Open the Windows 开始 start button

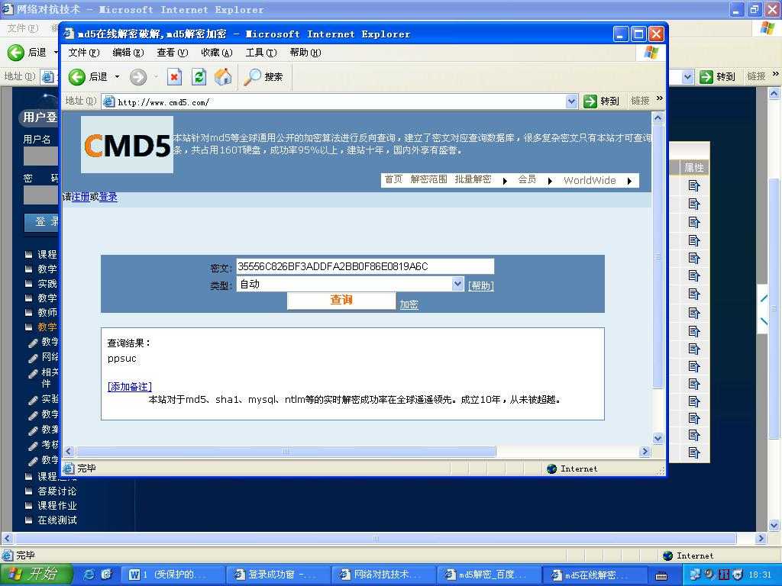[x=35, y=574]
